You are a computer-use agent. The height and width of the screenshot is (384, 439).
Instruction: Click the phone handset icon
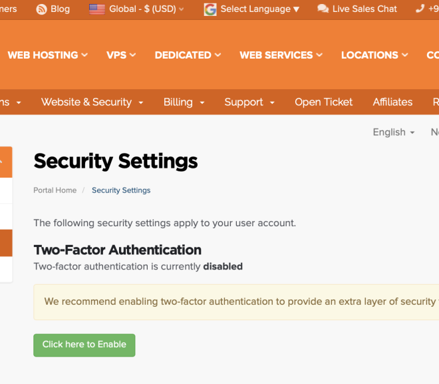tap(420, 9)
